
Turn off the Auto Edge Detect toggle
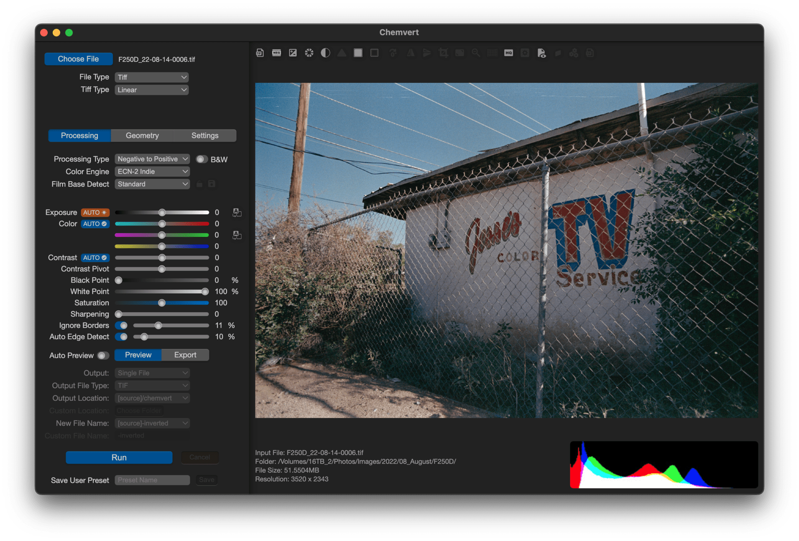tap(122, 337)
